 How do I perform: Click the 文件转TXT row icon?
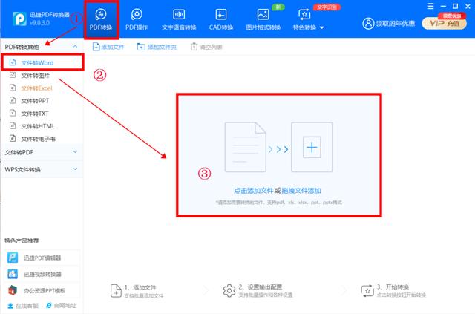pyautogui.click(x=13, y=113)
